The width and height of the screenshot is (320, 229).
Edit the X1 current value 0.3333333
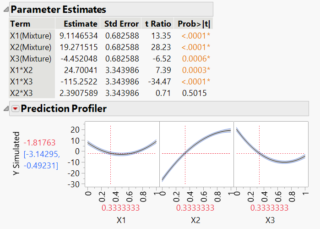tap(121, 207)
